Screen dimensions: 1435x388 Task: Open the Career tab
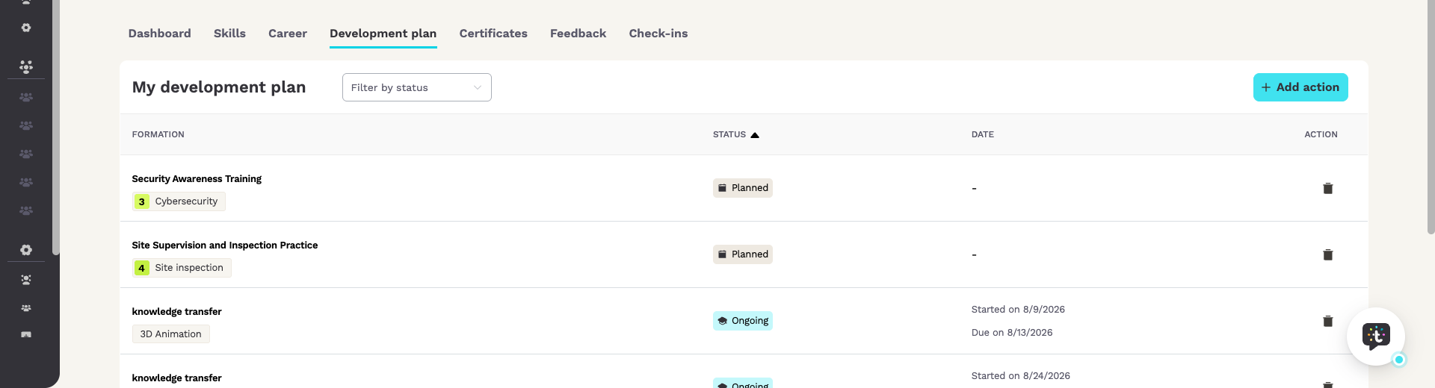pyautogui.click(x=288, y=34)
